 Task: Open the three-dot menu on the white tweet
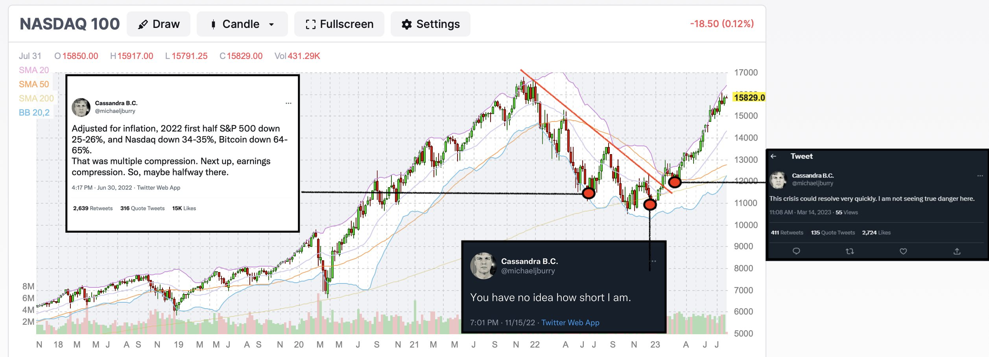pos(288,103)
